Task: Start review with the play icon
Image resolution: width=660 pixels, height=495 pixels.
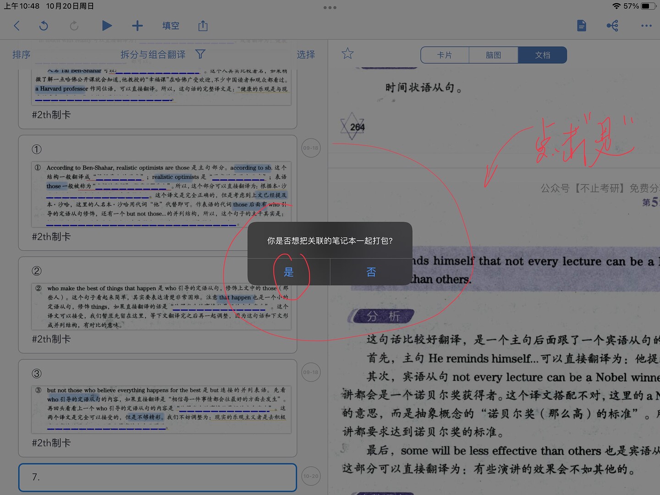Action: [x=107, y=26]
